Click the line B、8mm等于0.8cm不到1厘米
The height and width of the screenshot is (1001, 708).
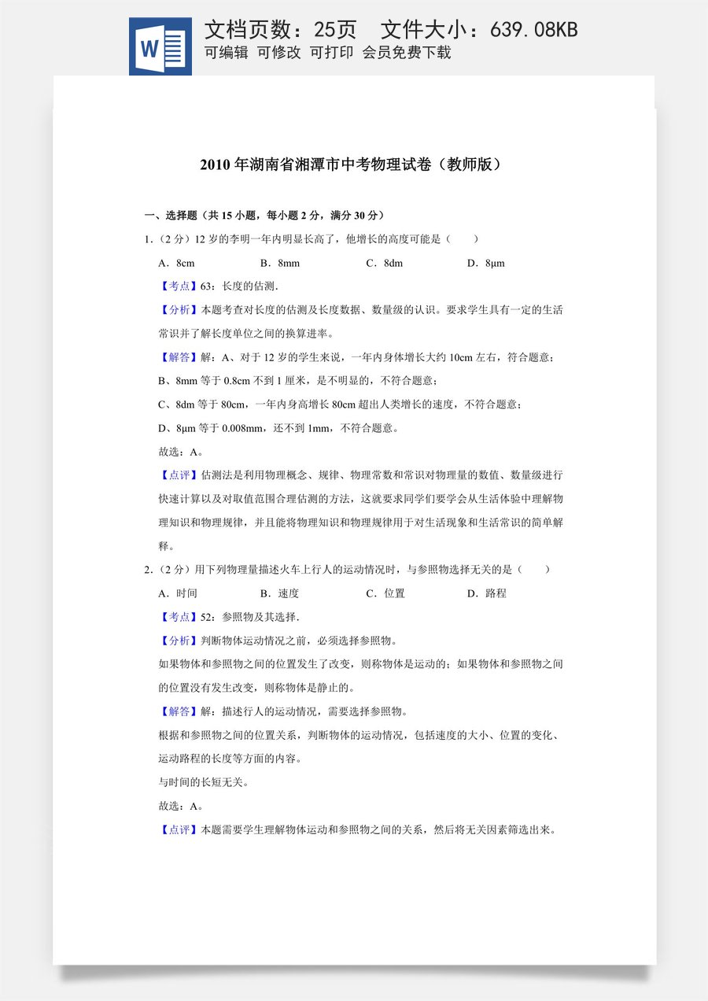click(x=297, y=381)
